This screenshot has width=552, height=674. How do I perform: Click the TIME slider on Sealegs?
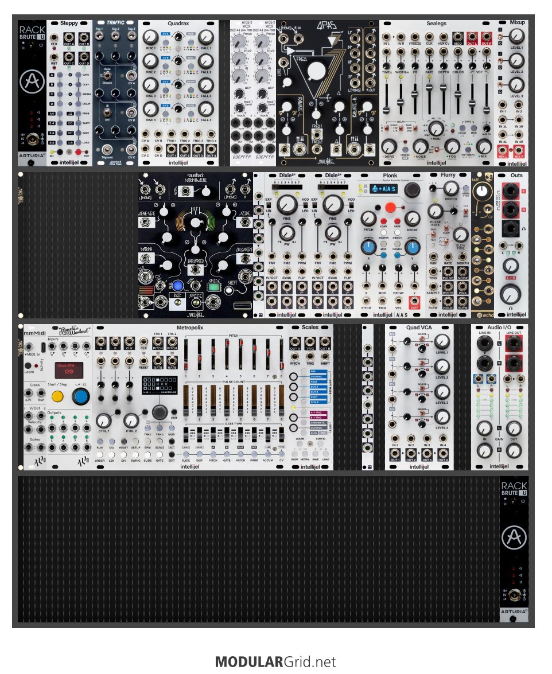(x=387, y=98)
